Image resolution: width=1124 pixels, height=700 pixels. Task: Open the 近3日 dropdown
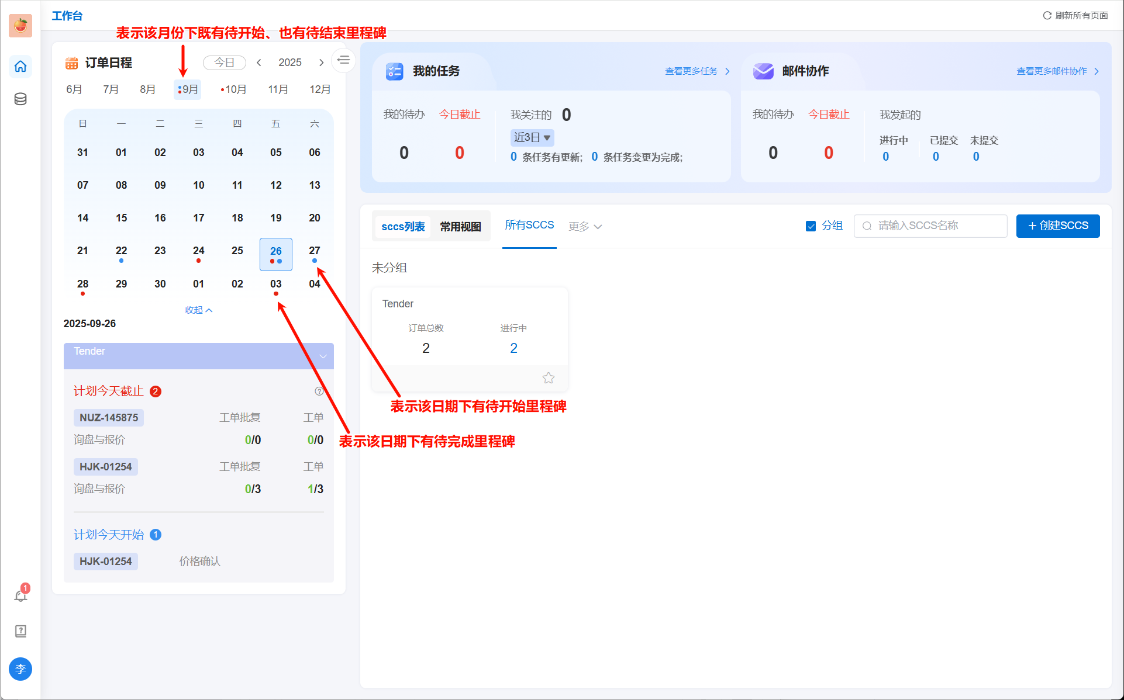532,138
